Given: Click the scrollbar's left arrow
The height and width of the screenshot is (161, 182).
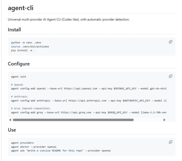Looking at the screenshot, I should [10, 120].
